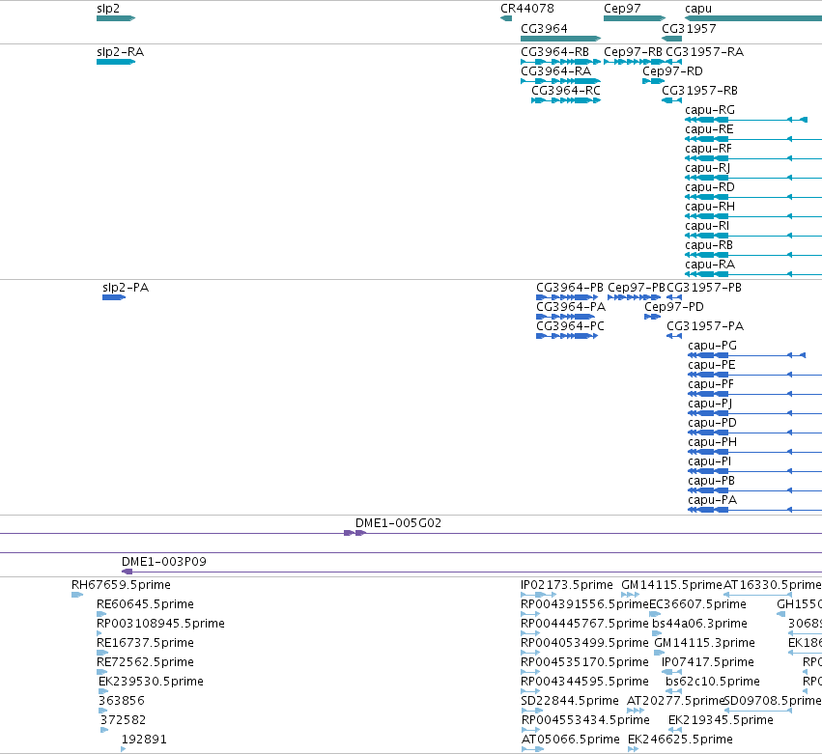Select transcript CG3964-RC
The width and height of the screenshot is (822, 754).
(566, 100)
